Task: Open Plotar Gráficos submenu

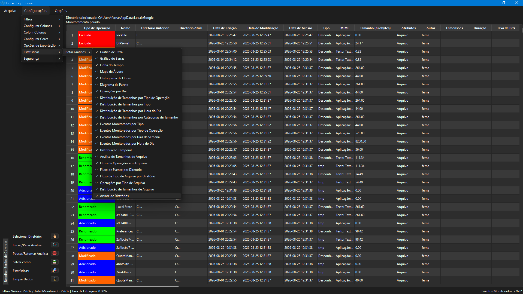Action: (x=77, y=52)
